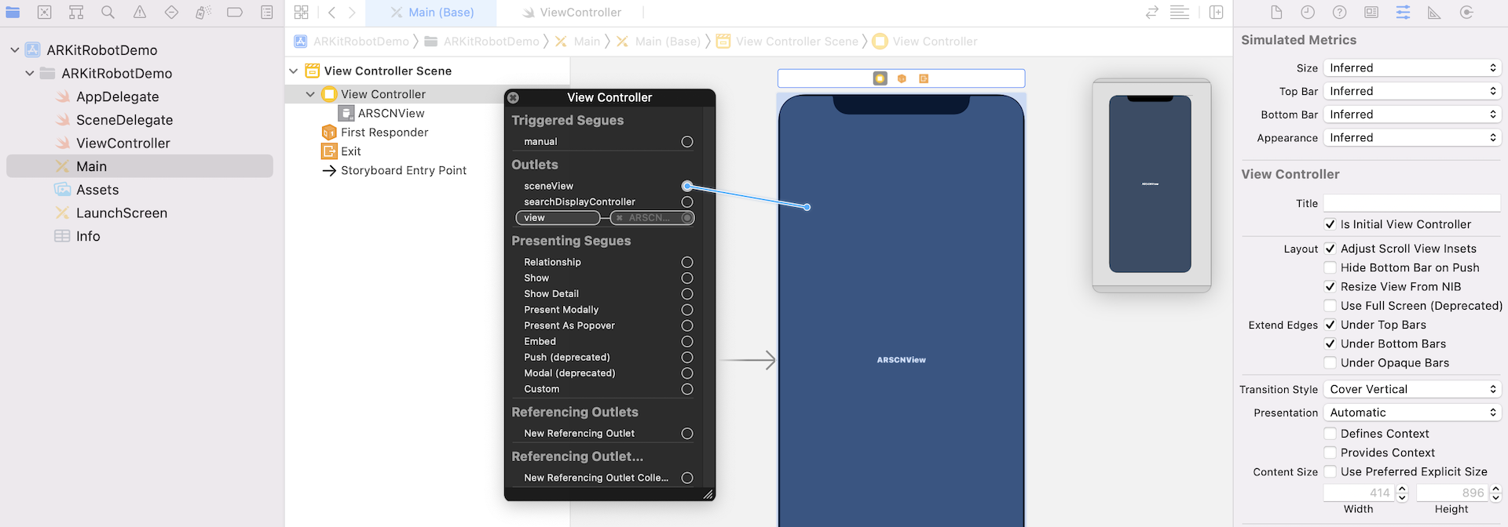Viewport: 1508px width, 527px height.
Task: Switch to the Size inspector ruler icon
Action: 1434,13
